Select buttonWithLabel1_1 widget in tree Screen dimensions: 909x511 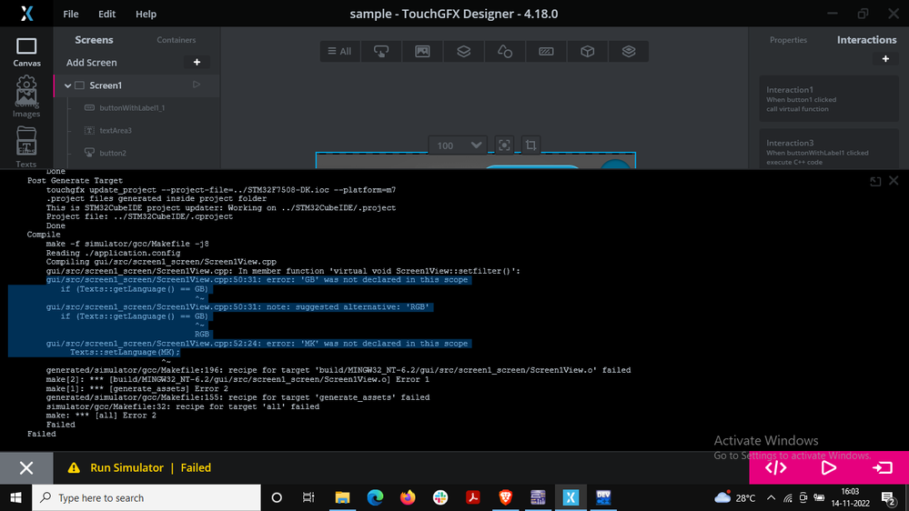pyautogui.click(x=132, y=108)
